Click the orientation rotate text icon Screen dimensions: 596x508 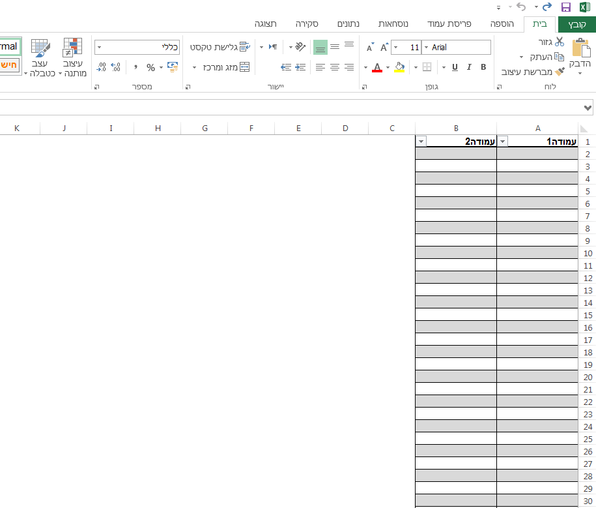[x=300, y=47]
